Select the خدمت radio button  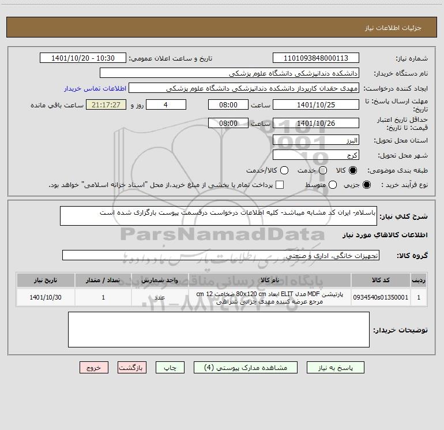pyautogui.click(x=323, y=170)
